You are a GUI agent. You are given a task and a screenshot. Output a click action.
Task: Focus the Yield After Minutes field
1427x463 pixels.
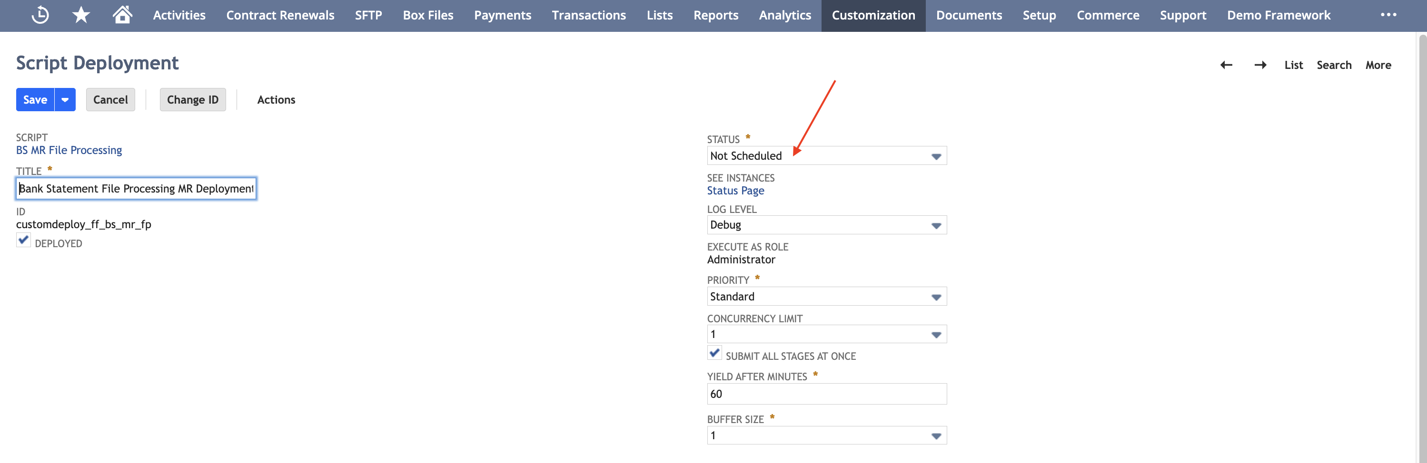coord(826,394)
